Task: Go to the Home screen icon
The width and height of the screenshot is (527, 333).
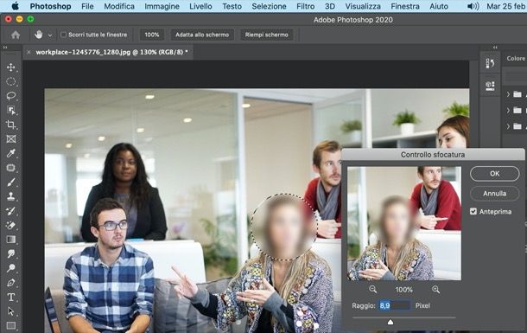Action: pos(16,35)
